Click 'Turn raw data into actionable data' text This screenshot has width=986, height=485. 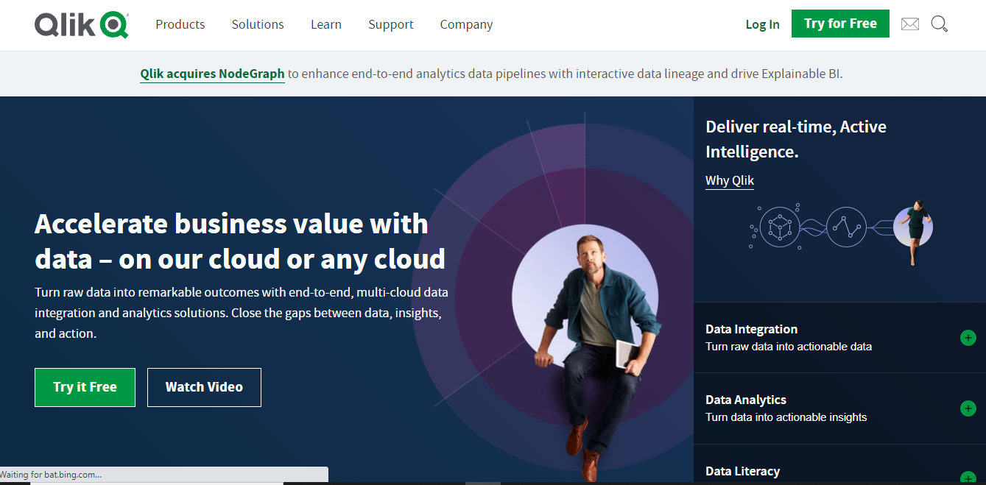(789, 347)
